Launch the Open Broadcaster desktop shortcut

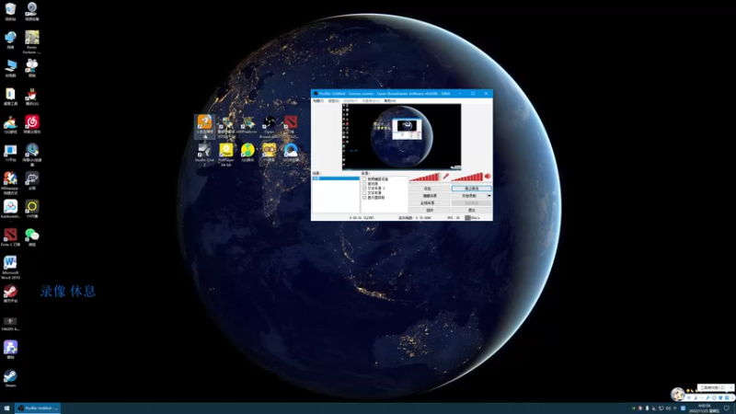coord(270,126)
